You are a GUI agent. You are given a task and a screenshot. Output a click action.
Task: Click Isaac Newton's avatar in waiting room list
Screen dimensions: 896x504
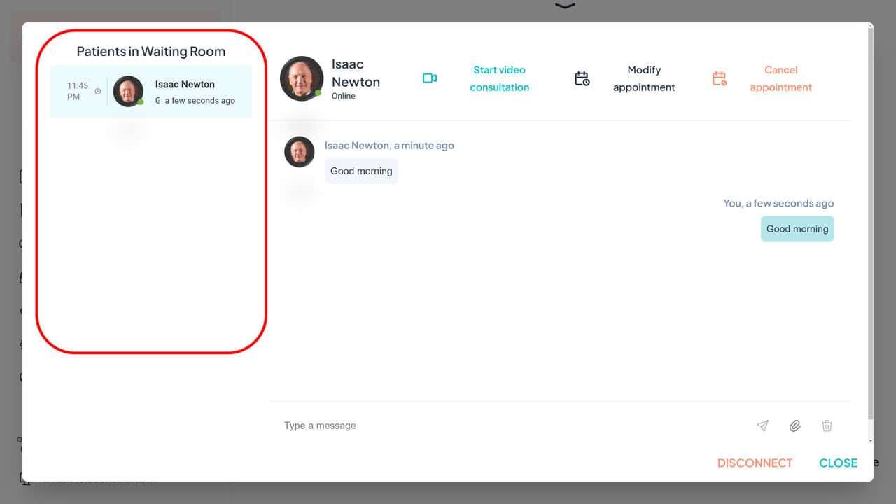tap(128, 91)
